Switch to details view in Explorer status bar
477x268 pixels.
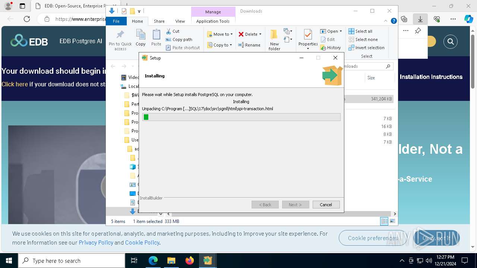384,221
